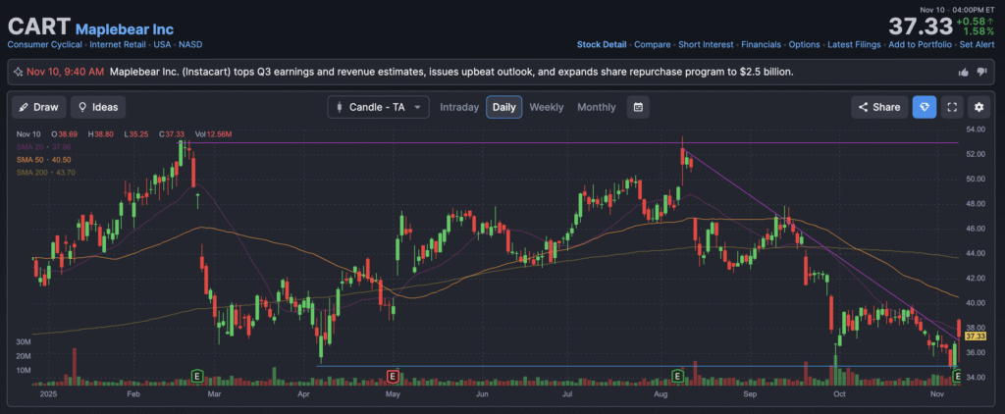
Task: Click the thumbs up icon on news
Action: click(x=963, y=72)
